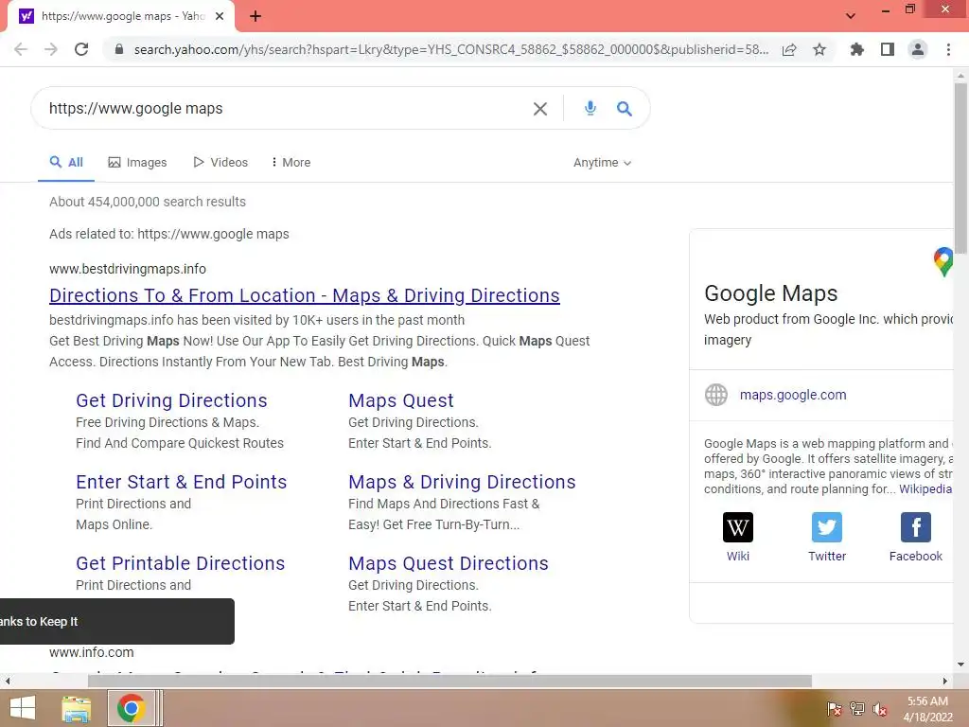969x727 pixels.
Task: Open the Enter Start & End Points link
Action: coord(181,482)
